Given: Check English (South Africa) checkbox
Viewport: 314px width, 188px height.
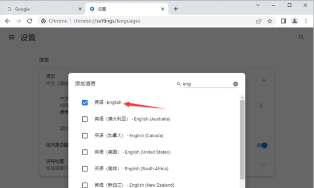Looking at the screenshot, I should tap(85, 169).
